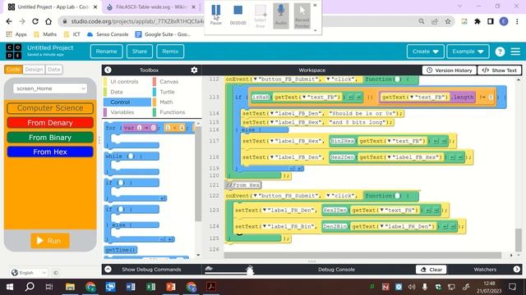Switch to Design mode tab
This screenshot has width=526, height=295.
coord(34,69)
